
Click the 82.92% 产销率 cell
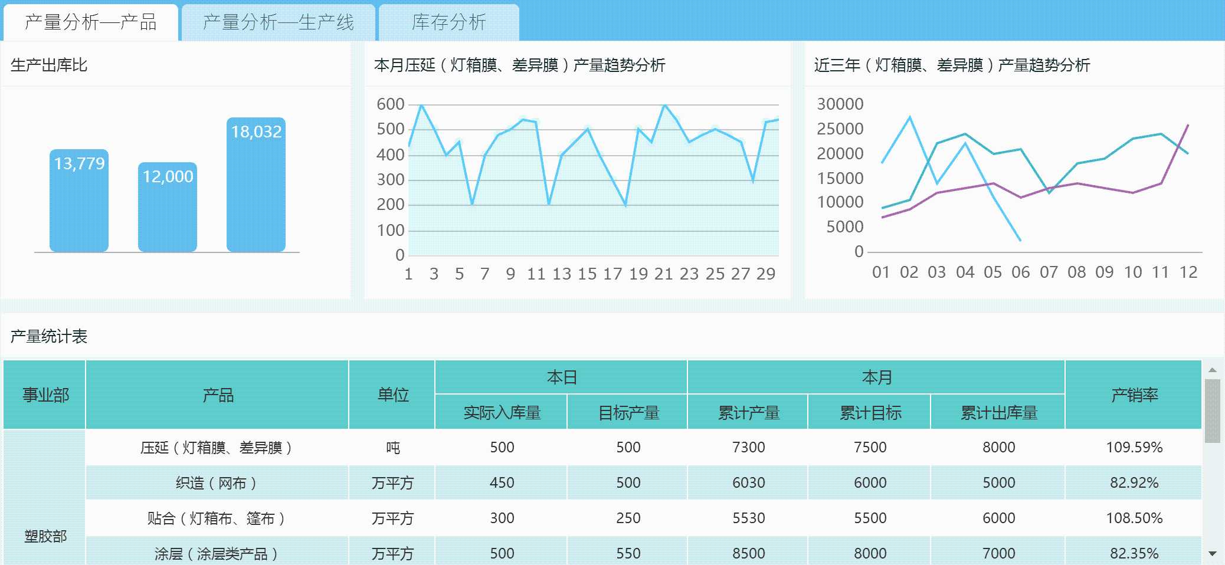1134,482
